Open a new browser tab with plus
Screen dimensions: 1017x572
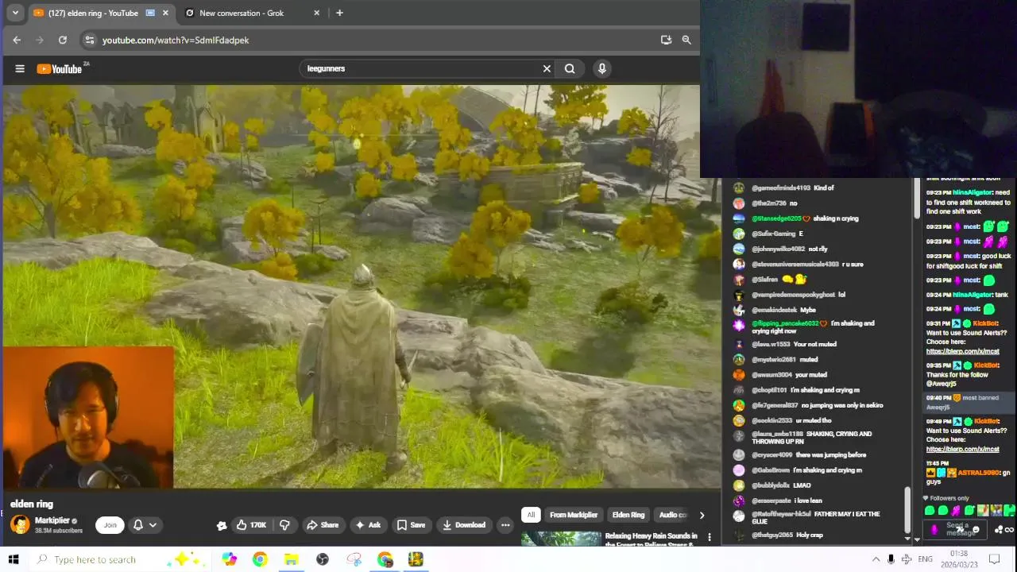pyautogui.click(x=339, y=13)
